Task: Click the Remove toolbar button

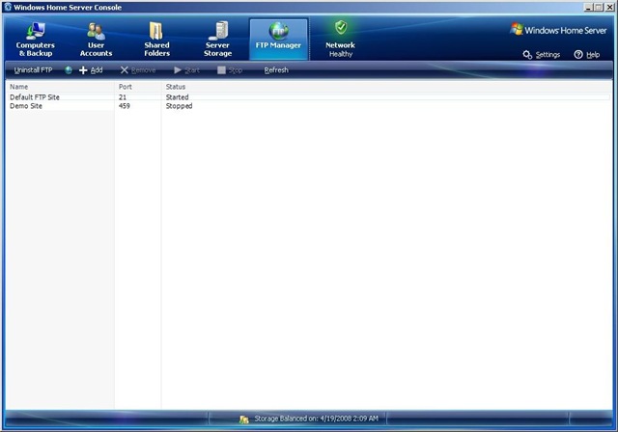Action: coord(138,70)
